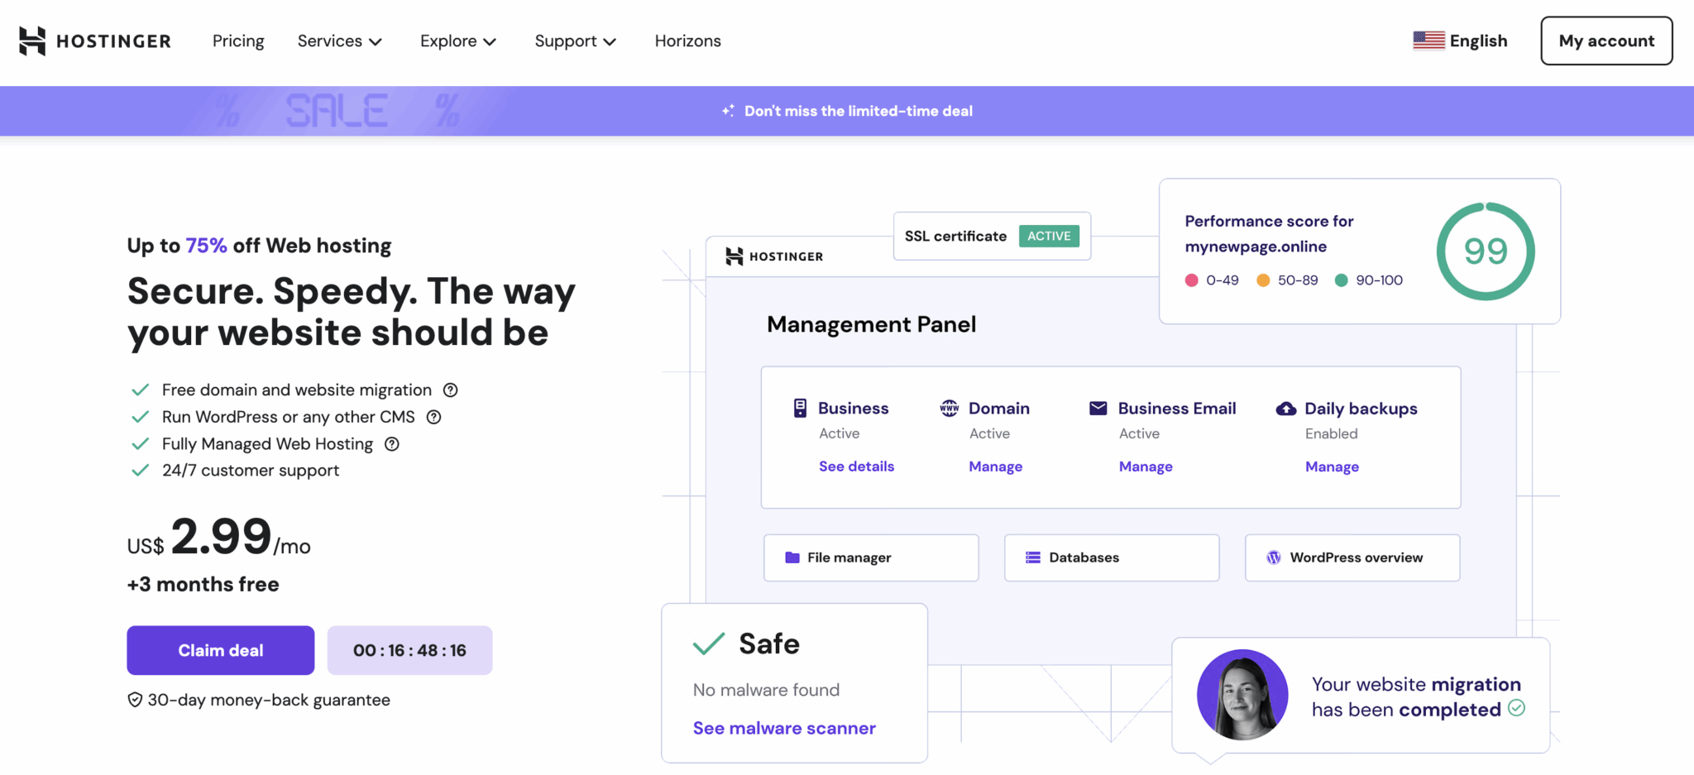
Task: Click the Domain globe icon
Action: [948, 408]
